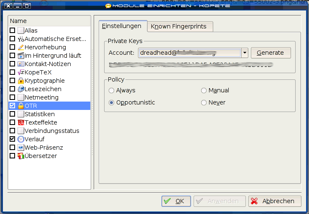The height and width of the screenshot is (214, 309).
Task: Click the Verlauf clock icon
Action: (20, 139)
